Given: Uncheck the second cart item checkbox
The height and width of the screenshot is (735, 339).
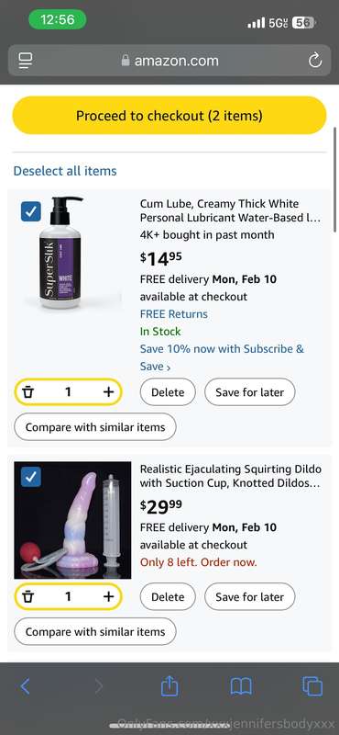Looking at the screenshot, I should 31,477.
